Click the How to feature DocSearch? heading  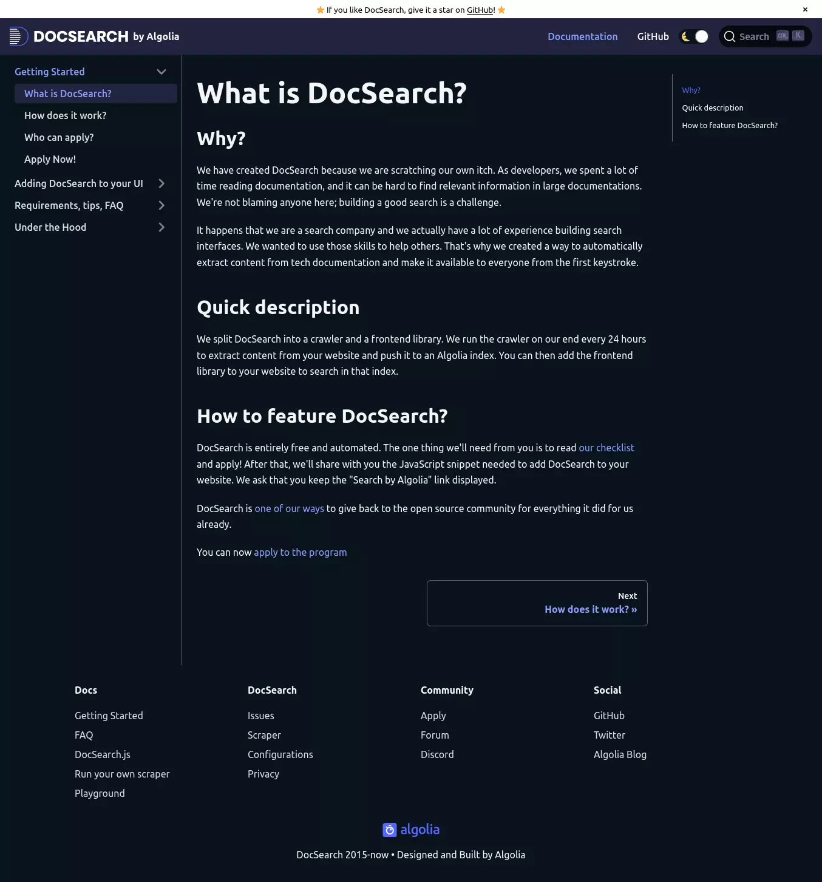[x=322, y=416]
